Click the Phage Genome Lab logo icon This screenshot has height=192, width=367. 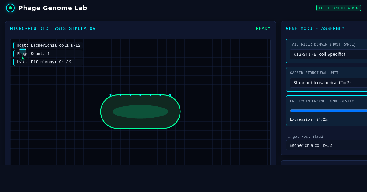click(x=10, y=8)
